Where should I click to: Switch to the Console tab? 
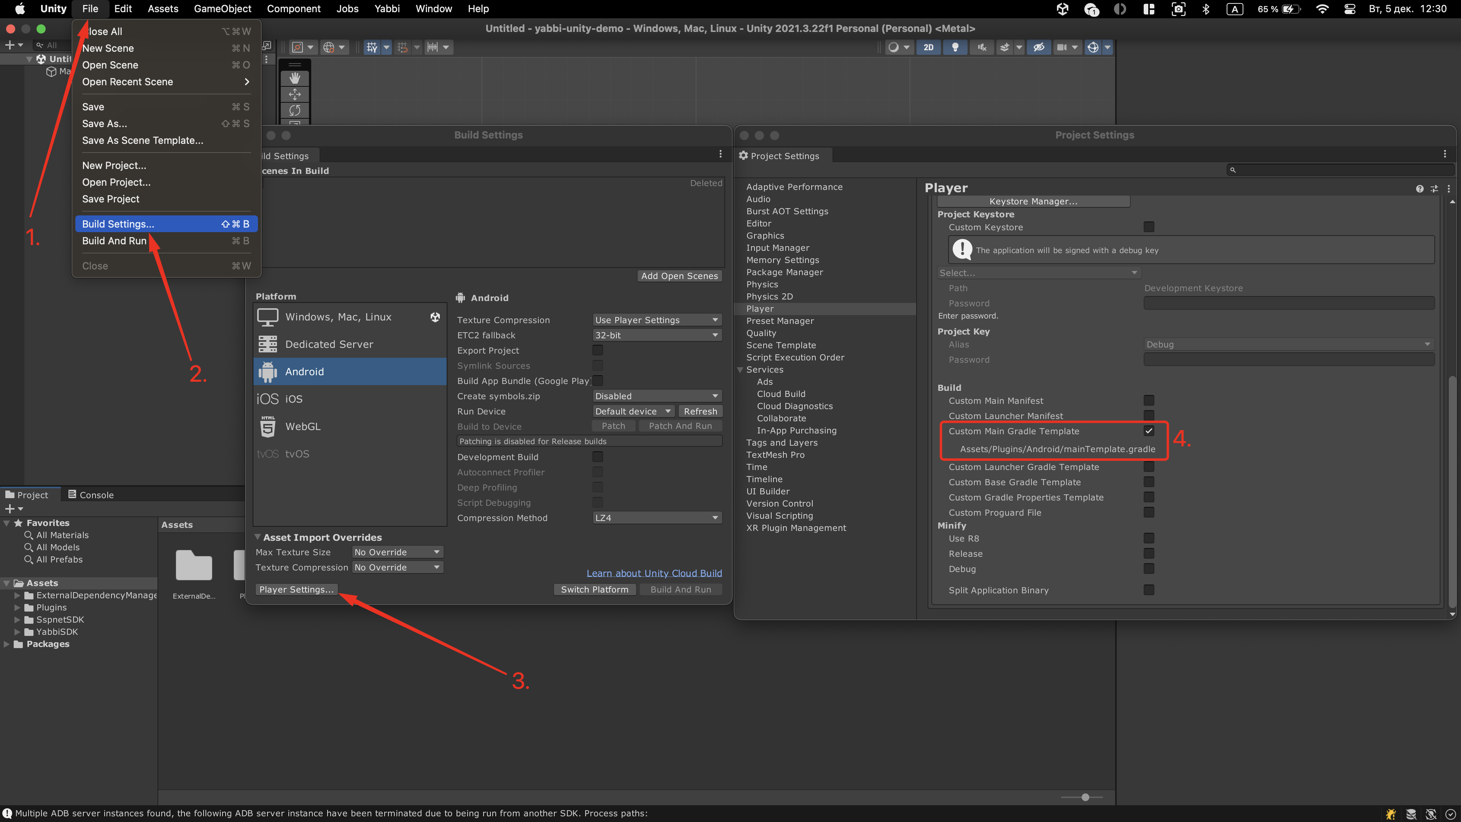91,495
